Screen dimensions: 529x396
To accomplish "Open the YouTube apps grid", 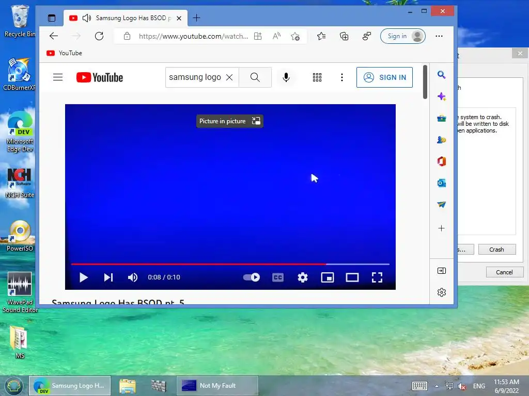I will tap(317, 77).
